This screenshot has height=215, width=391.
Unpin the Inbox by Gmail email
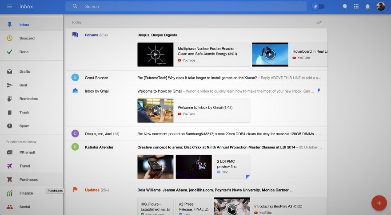click(x=319, y=91)
